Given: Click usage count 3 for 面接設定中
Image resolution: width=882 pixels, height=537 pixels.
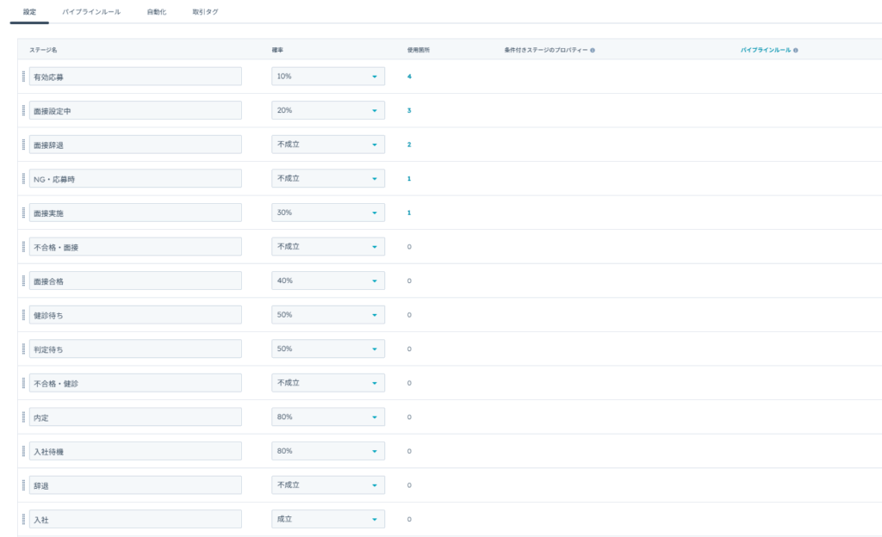Looking at the screenshot, I should click(x=409, y=111).
